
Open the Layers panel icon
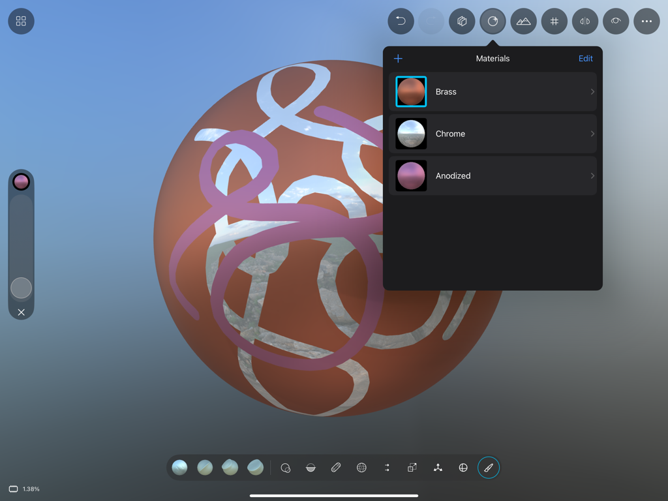[463, 21]
